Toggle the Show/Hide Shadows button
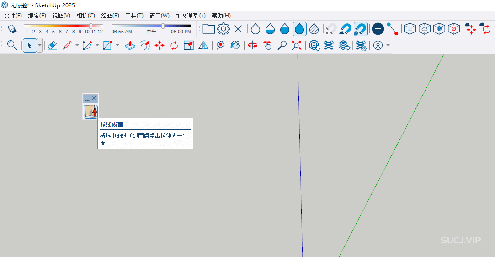This screenshot has height=257, width=495. [x=12, y=29]
